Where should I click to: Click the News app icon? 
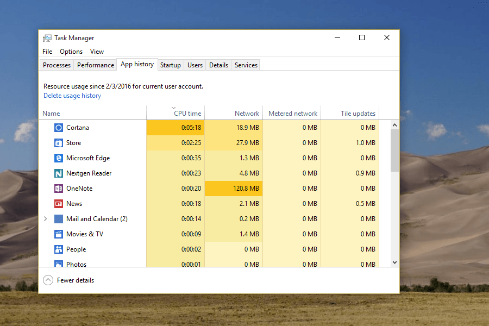click(58, 204)
